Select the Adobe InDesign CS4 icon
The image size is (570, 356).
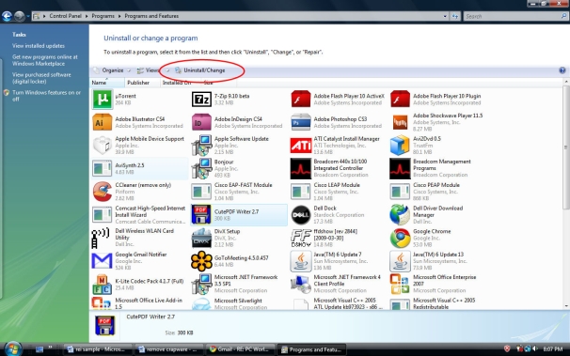[x=201, y=122]
